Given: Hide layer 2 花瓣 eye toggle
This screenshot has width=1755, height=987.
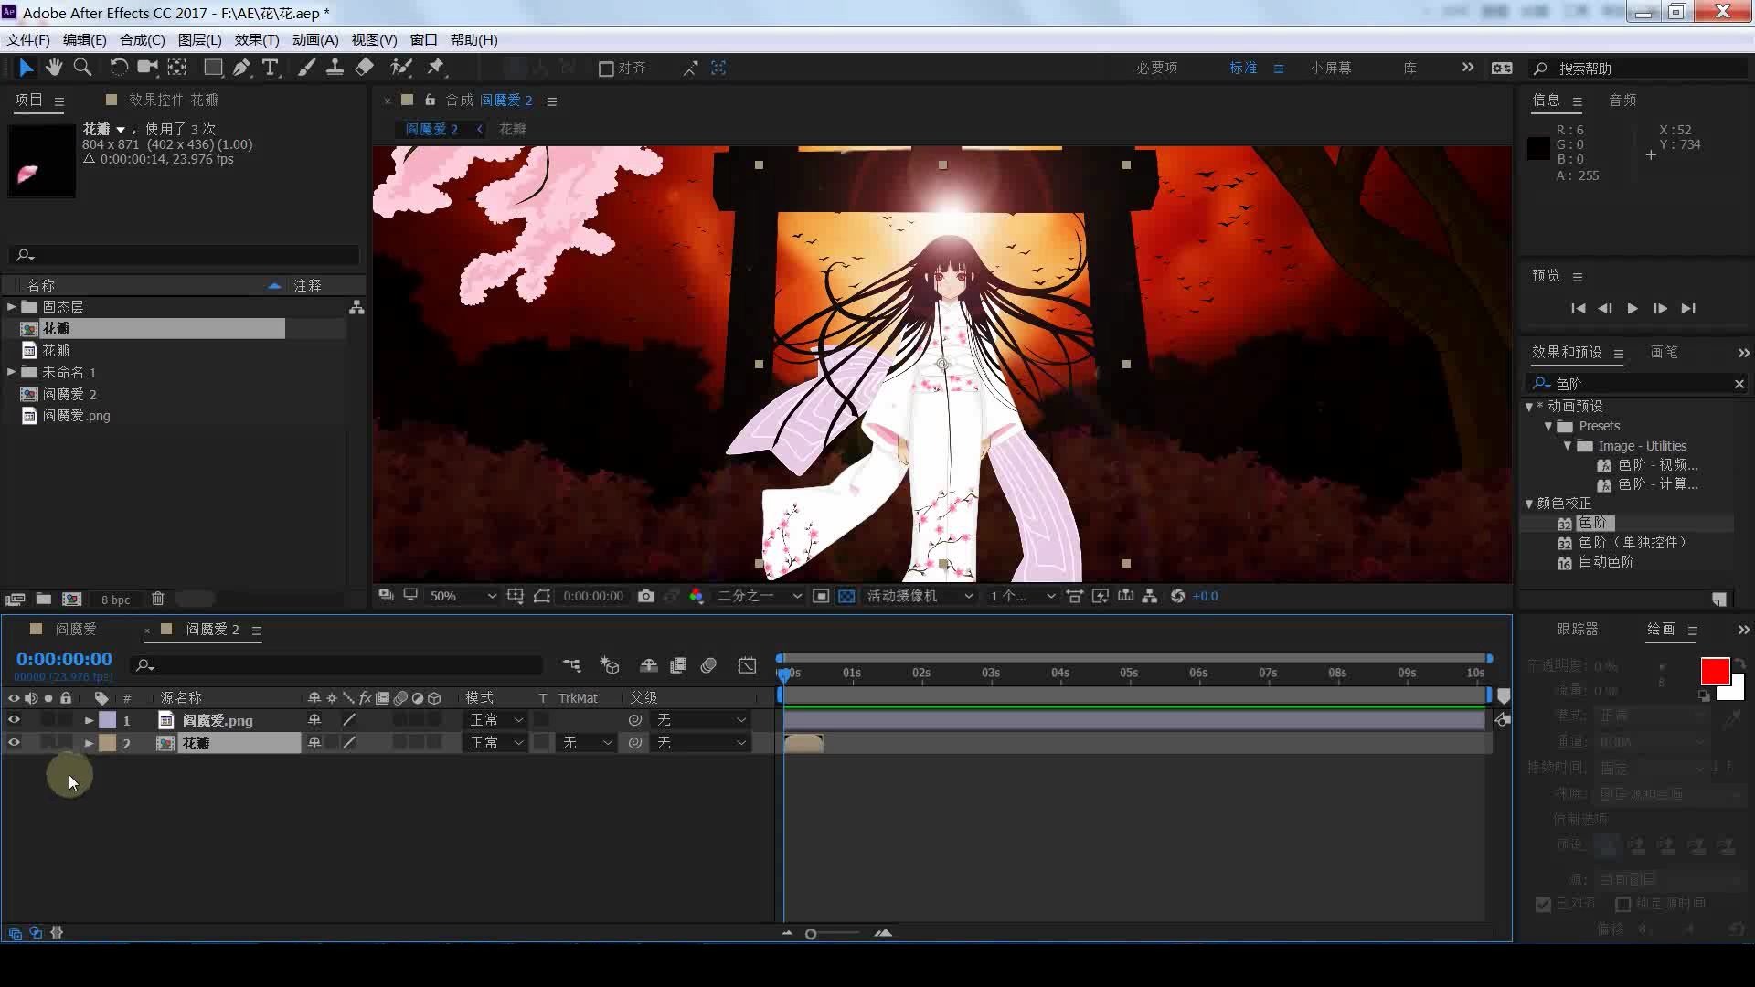Looking at the screenshot, I should [14, 743].
